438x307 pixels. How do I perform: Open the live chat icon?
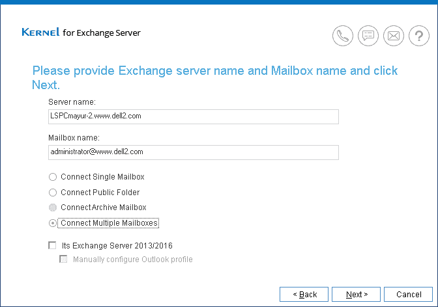pos(368,36)
